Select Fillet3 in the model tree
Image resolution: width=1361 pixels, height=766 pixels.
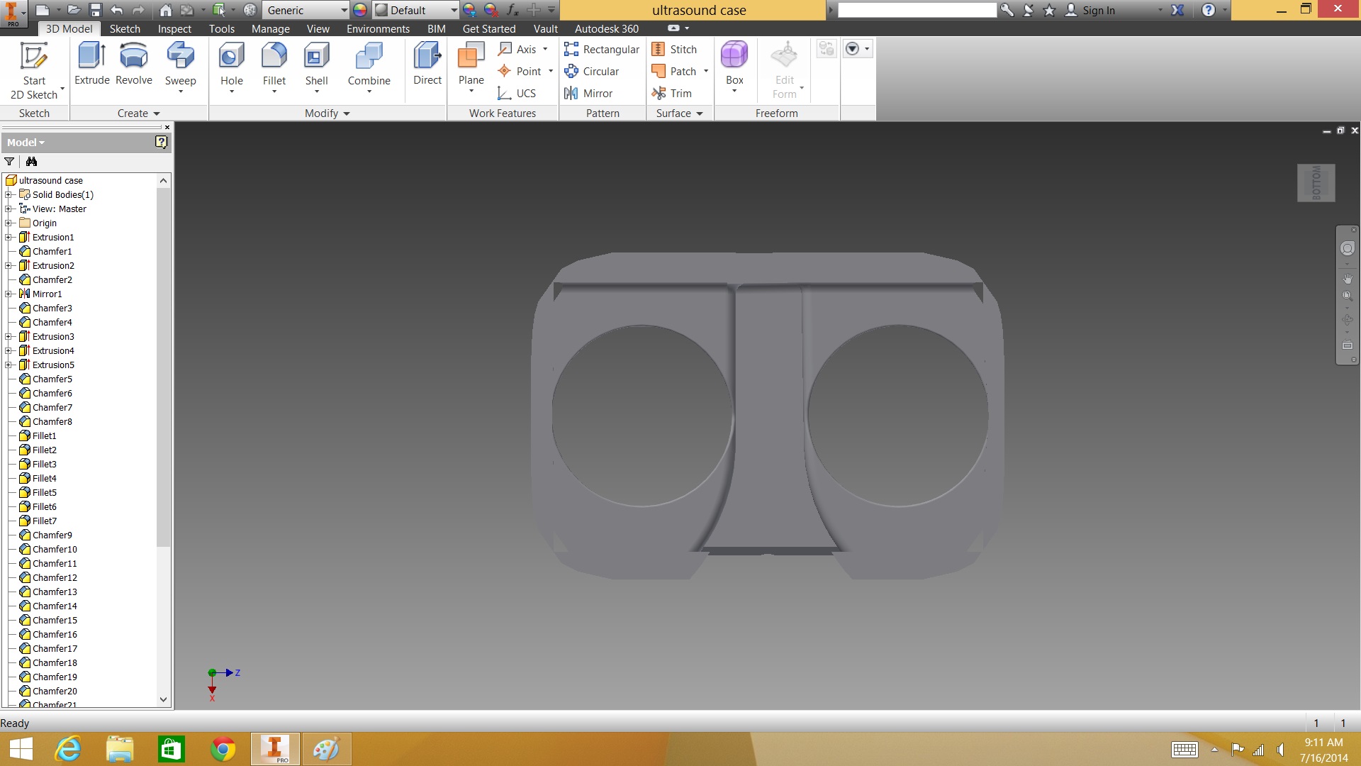point(44,464)
